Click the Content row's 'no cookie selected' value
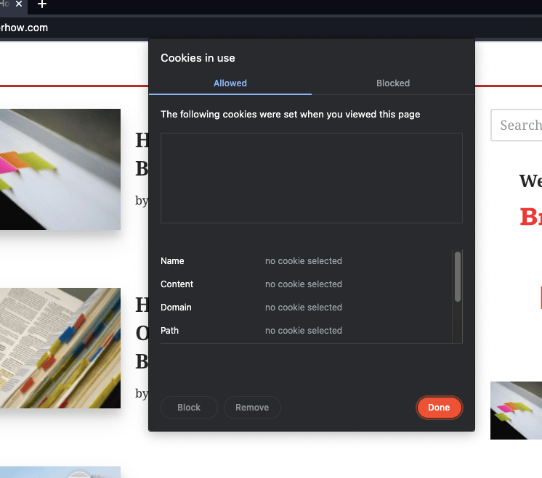Viewport: 542px width, 478px height. 304,284
